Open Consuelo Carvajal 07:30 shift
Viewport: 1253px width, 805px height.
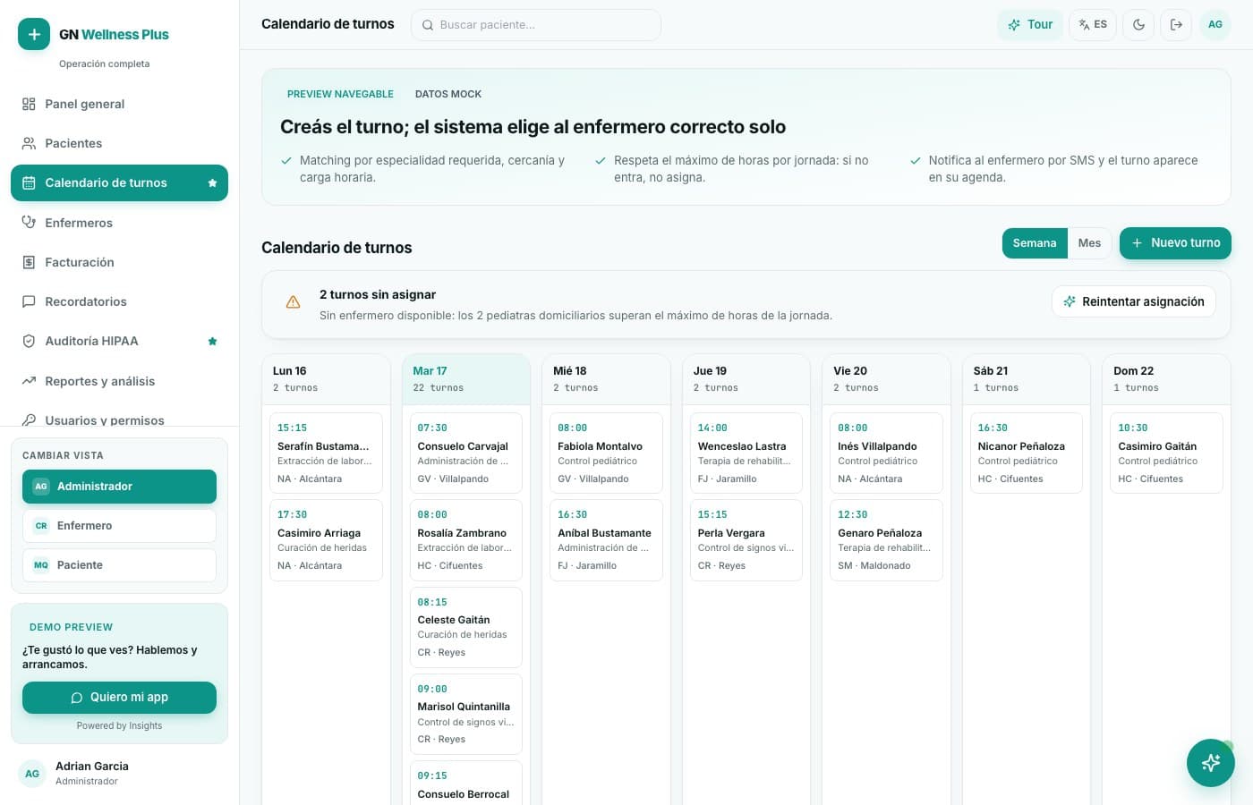click(465, 453)
